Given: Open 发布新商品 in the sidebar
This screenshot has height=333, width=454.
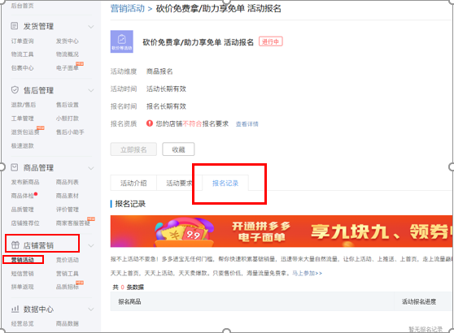Looking at the screenshot, I should pyautogui.click(x=25, y=182).
